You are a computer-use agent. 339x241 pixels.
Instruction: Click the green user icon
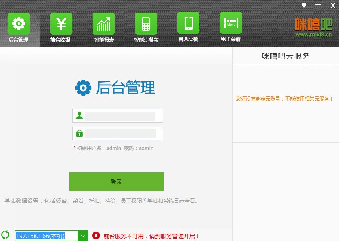(80, 115)
